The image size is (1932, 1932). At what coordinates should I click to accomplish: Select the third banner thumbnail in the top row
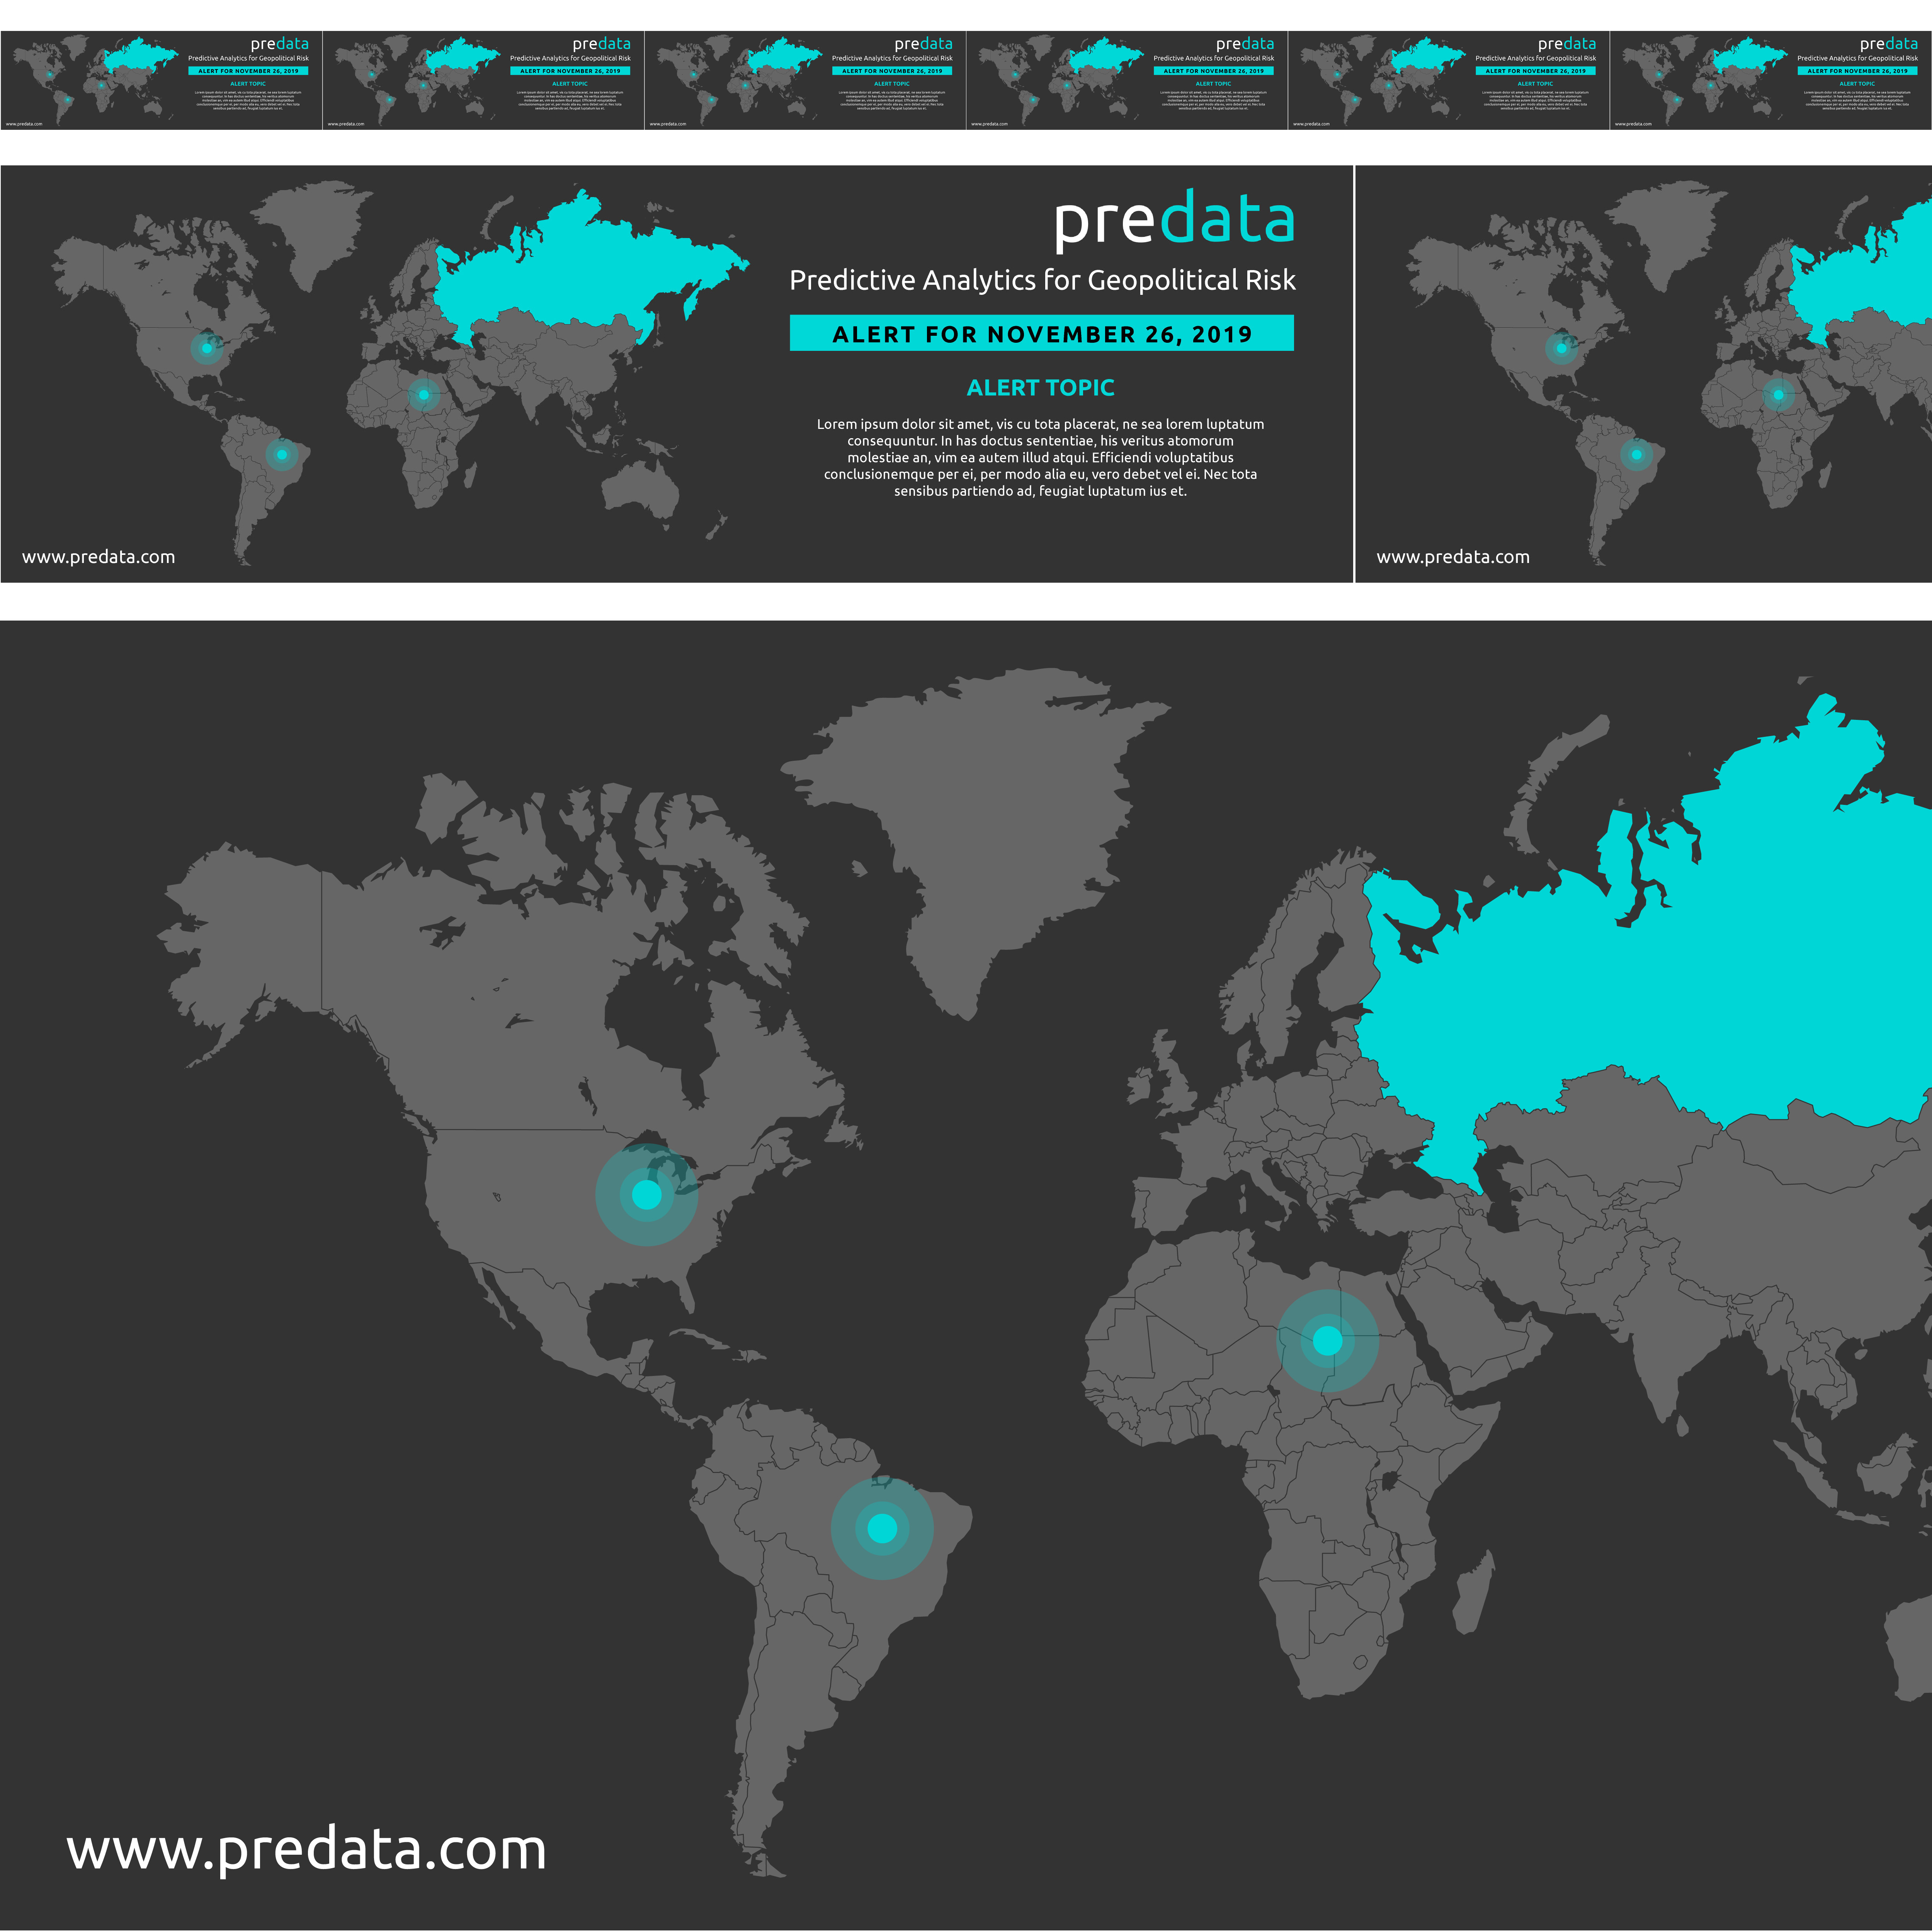805,80
